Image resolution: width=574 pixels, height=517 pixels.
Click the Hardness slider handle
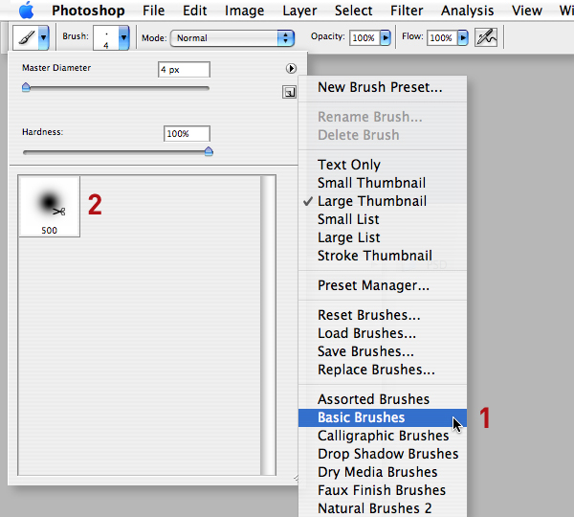coord(209,151)
